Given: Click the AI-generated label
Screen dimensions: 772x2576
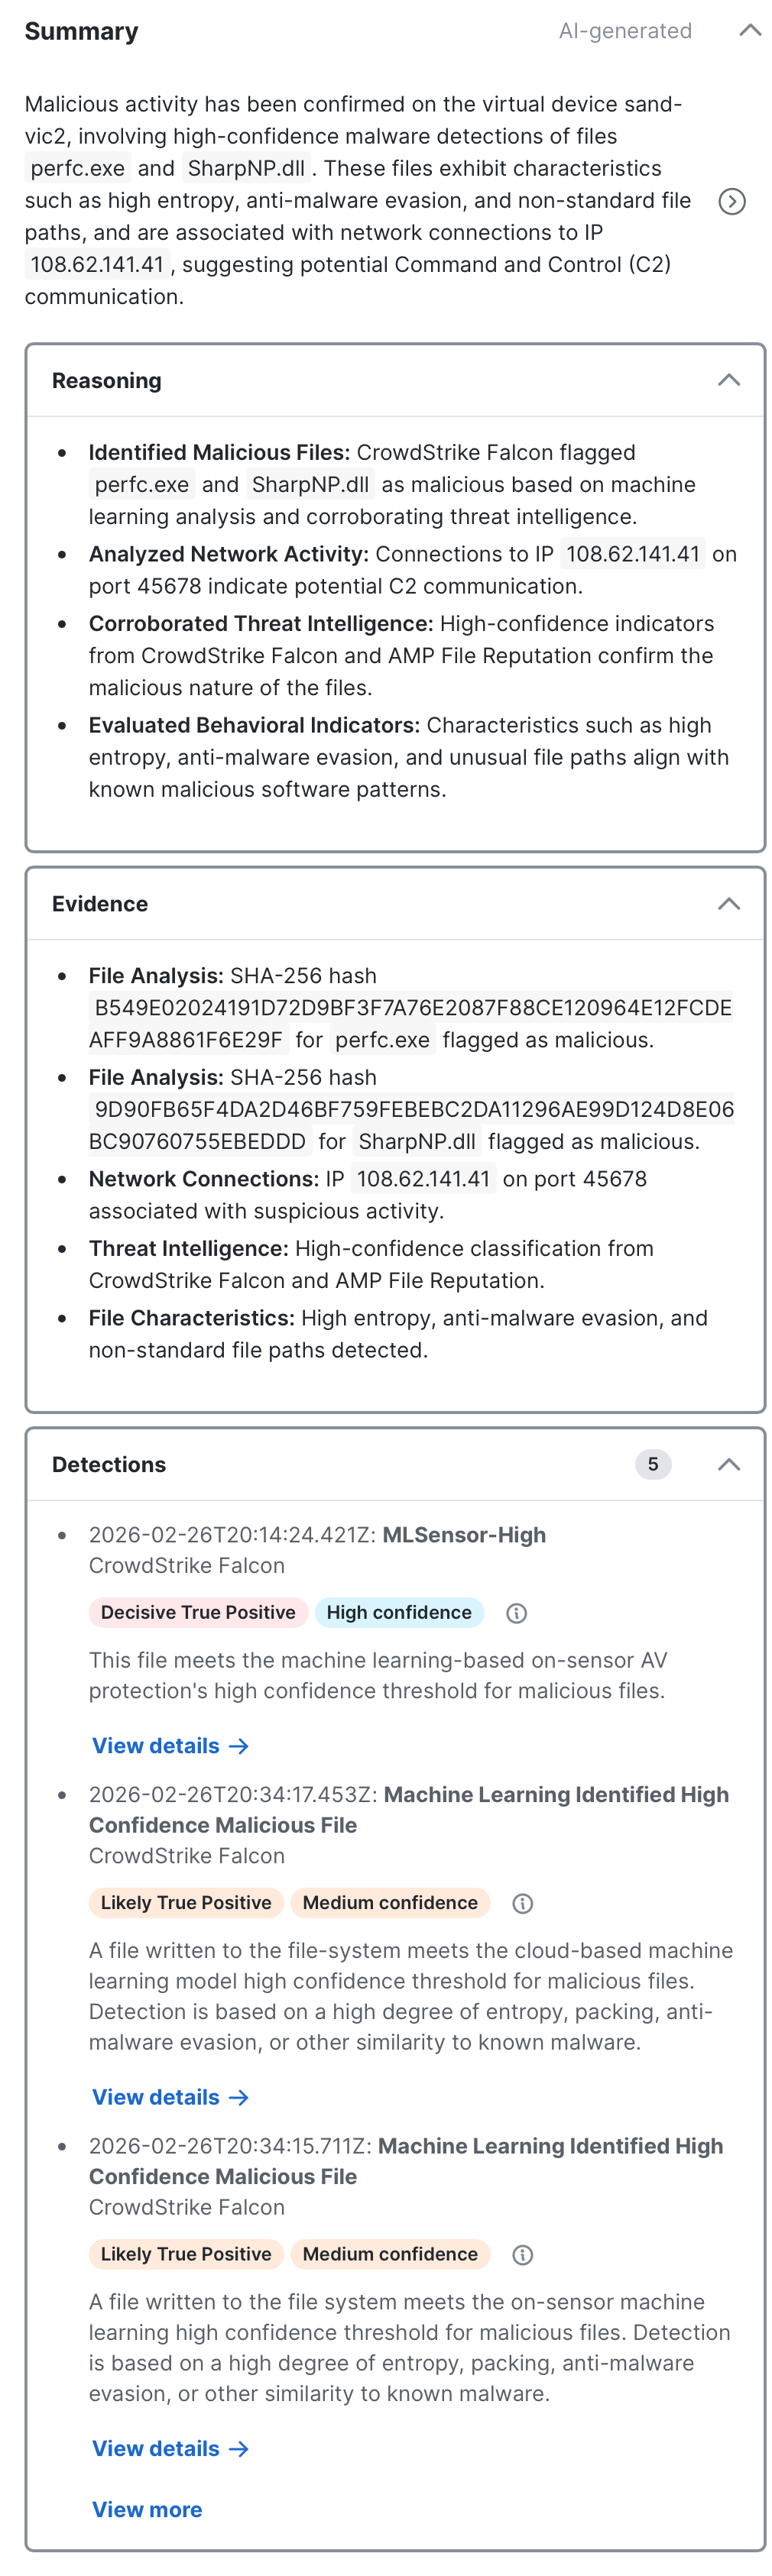Looking at the screenshot, I should [x=625, y=31].
